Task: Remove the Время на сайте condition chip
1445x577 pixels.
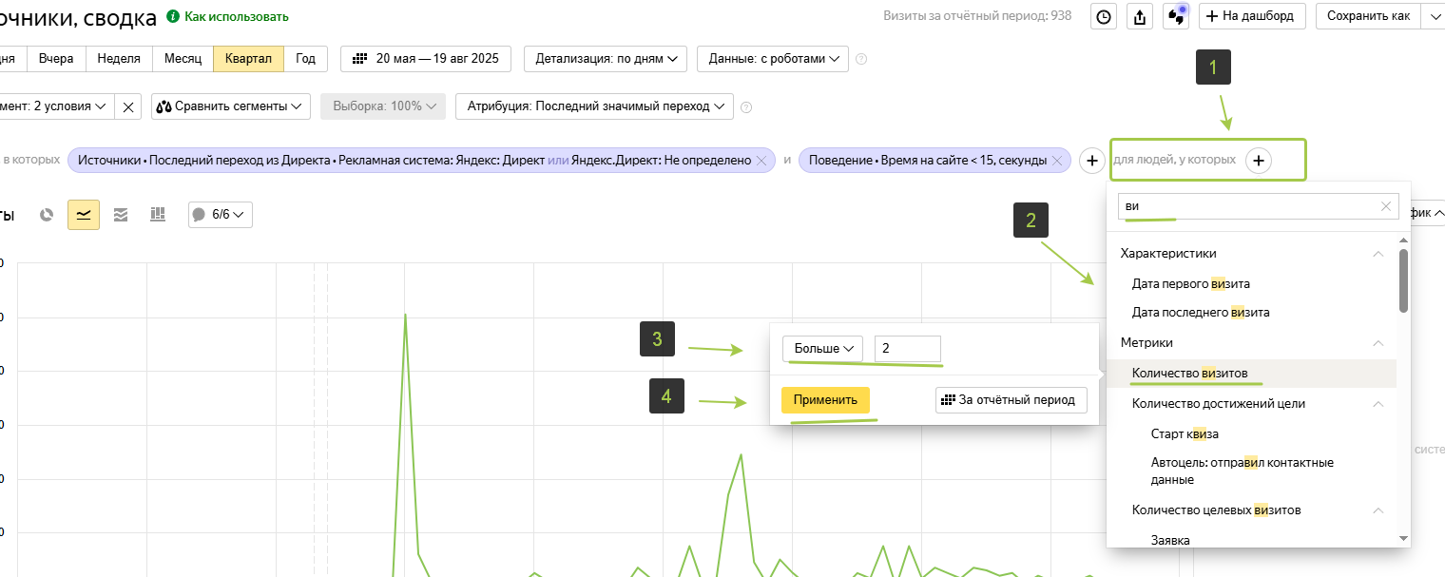Action: [1058, 161]
